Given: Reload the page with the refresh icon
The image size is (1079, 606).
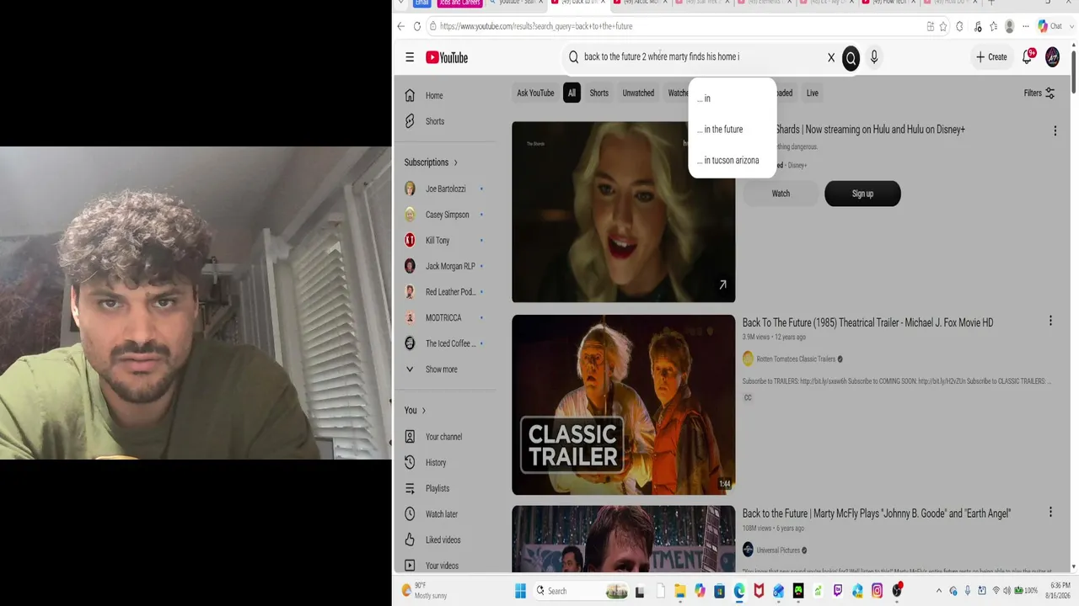Looking at the screenshot, I should pyautogui.click(x=416, y=26).
